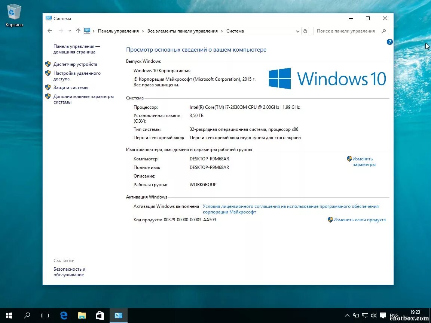Click the ENG language indicator
The height and width of the screenshot is (323, 431).
tap(394, 316)
